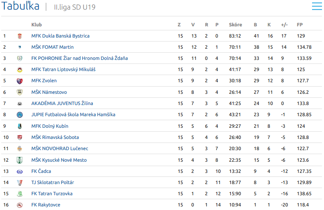Click MFK Dukla Banská Bystrica club logo

click(x=20, y=36)
